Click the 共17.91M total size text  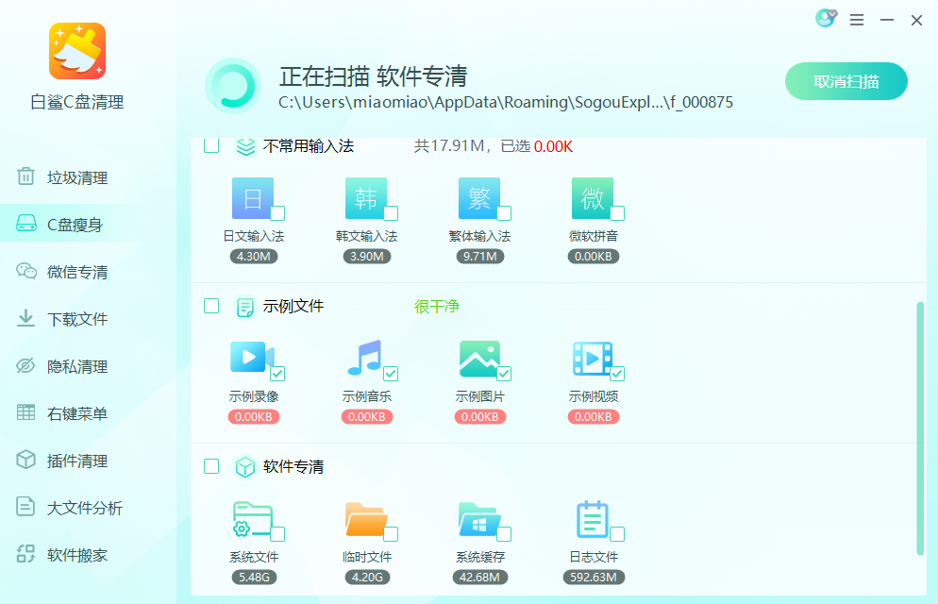449,146
